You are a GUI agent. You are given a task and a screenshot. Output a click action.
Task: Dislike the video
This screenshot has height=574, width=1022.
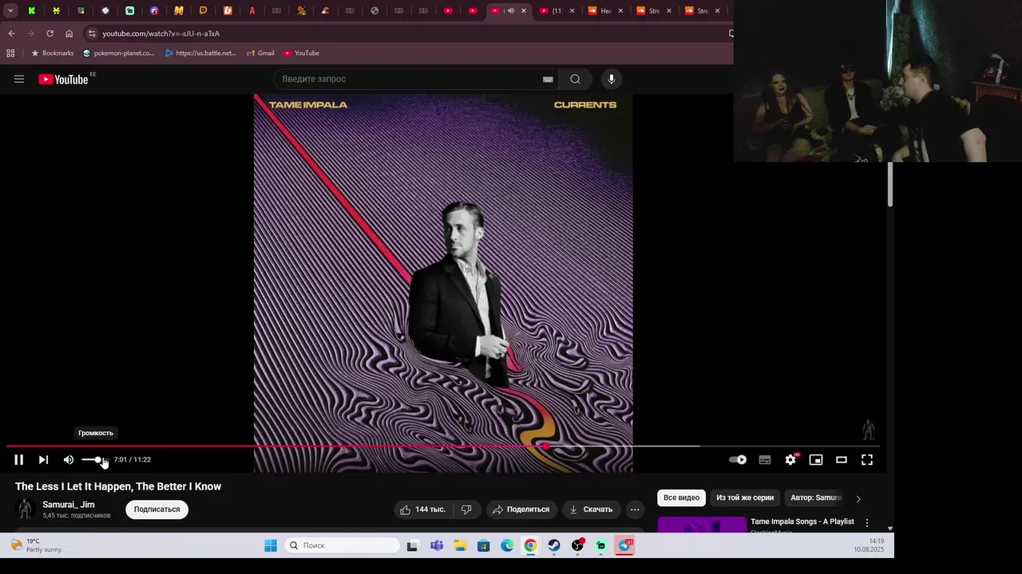[x=466, y=509]
